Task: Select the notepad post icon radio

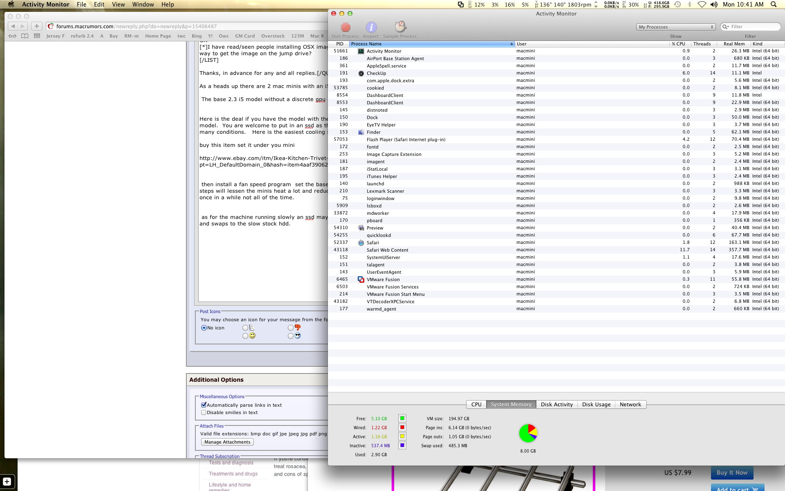Action: (x=245, y=328)
